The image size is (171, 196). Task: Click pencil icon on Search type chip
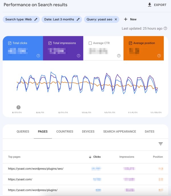coord(36,19)
